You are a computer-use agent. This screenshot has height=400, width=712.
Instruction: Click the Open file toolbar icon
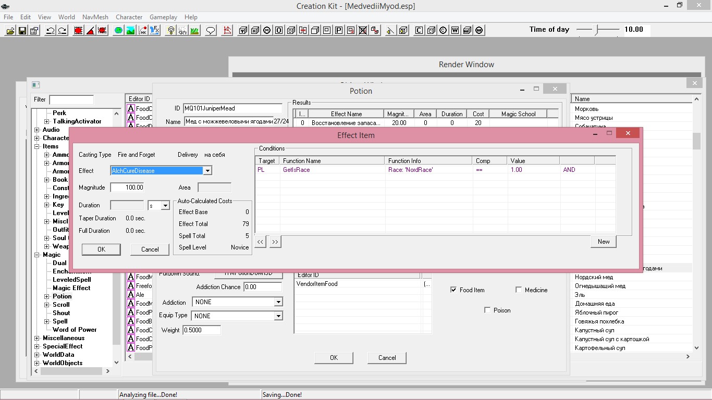click(x=10, y=31)
